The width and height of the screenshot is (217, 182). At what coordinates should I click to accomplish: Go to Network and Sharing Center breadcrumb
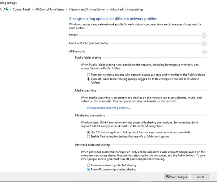[87, 9]
